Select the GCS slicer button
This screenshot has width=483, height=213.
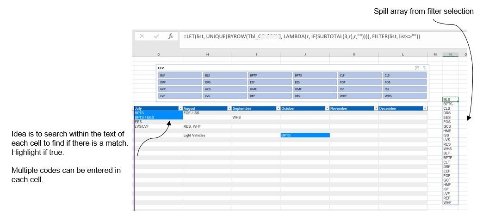[x=224, y=89]
